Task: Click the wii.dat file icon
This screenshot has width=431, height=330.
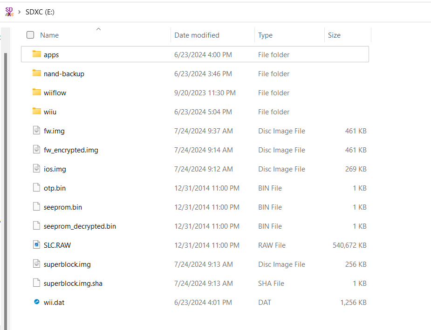Action: point(36,302)
